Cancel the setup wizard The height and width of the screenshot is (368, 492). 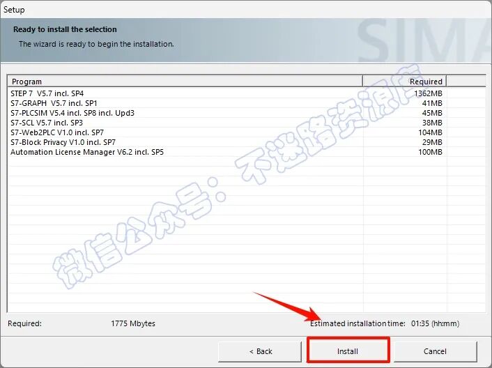click(x=436, y=351)
